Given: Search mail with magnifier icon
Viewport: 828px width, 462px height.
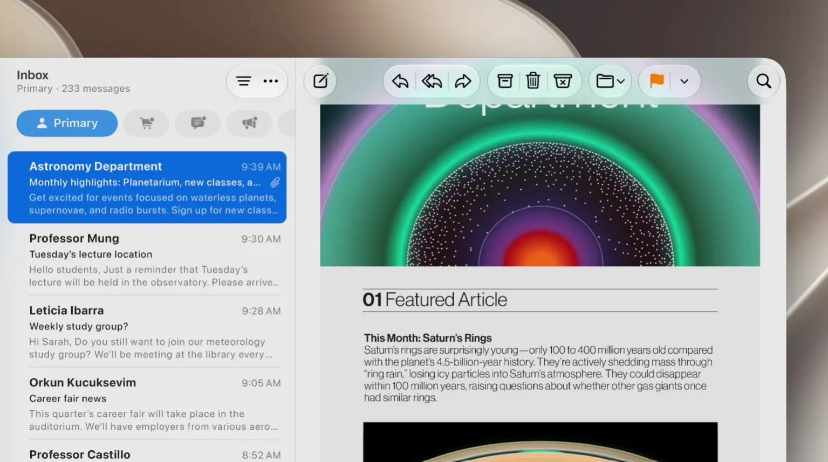Looking at the screenshot, I should click(763, 81).
